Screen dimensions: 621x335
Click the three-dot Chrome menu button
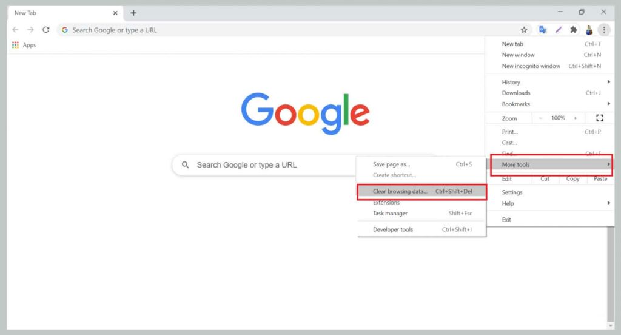click(604, 30)
